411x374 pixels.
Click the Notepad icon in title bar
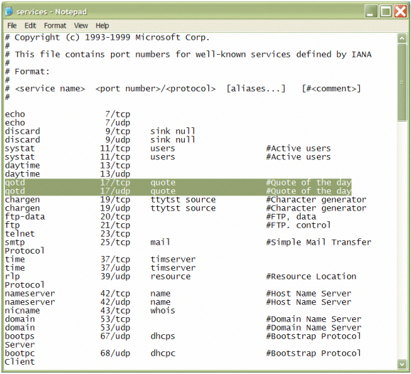click(x=9, y=11)
